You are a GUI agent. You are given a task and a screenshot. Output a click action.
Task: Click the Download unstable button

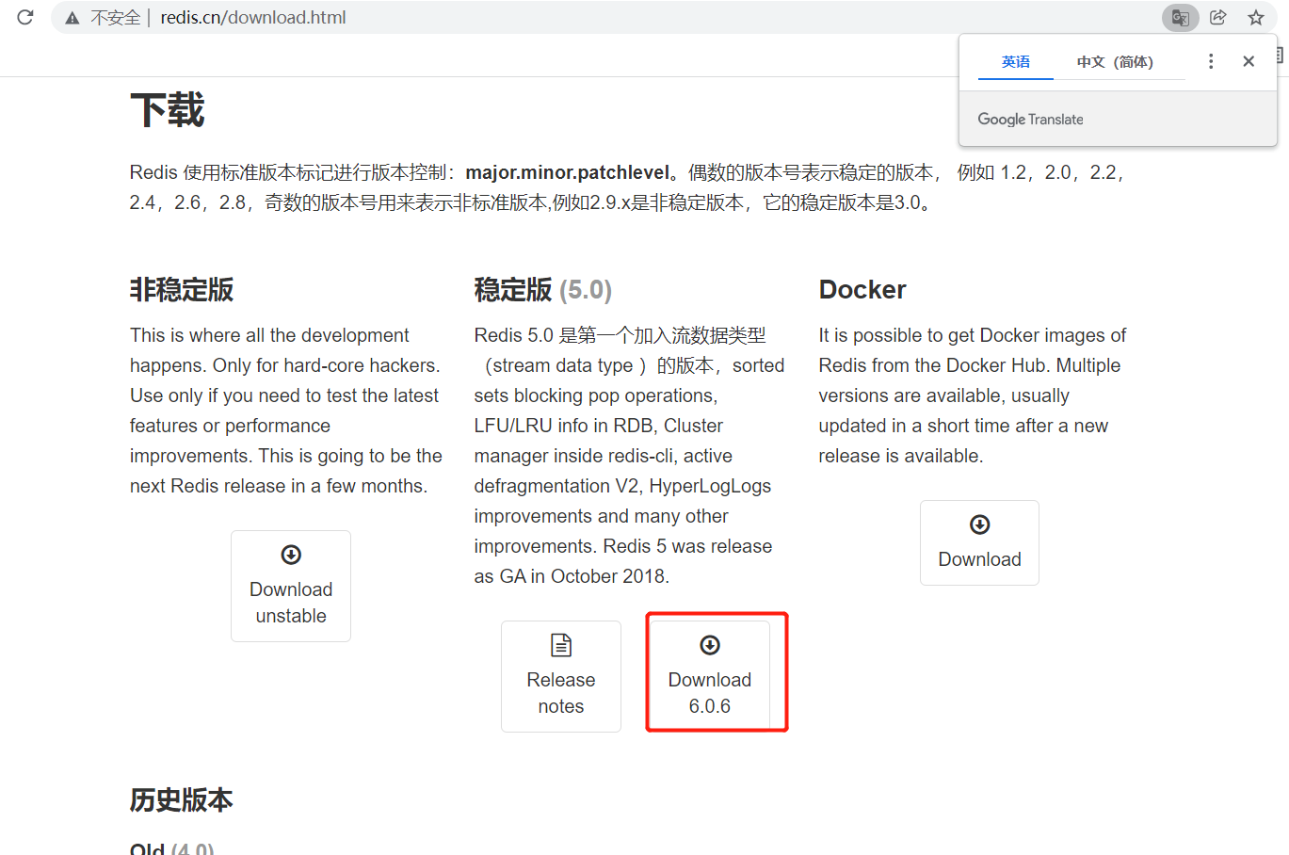pos(291,586)
